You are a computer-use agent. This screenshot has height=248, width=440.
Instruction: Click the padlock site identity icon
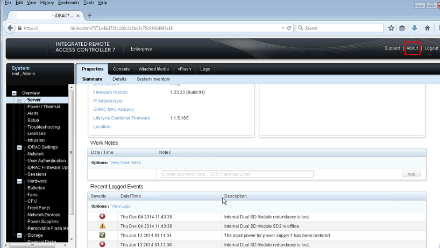click(x=20, y=28)
